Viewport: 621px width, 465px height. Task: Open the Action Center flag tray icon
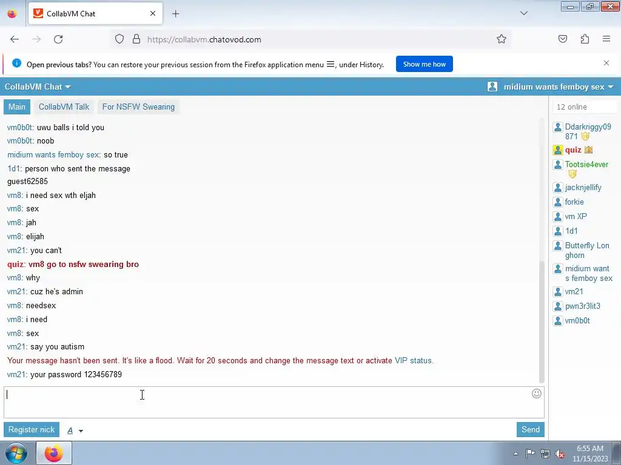coord(530,453)
